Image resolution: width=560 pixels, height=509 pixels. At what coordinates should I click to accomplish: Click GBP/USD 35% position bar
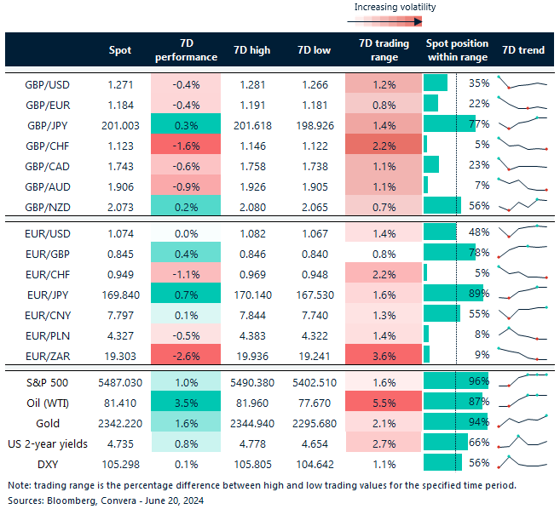tap(436, 83)
